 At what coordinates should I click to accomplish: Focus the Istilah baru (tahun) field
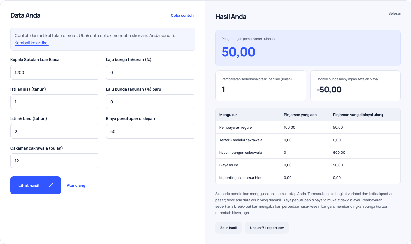tap(55, 131)
